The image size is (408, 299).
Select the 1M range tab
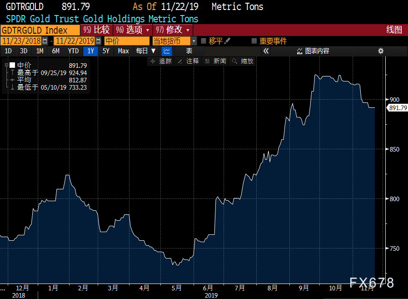pyautogui.click(x=40, y=51)
